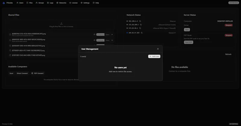
Task: Open the Help menu
Action: click(x=96, y=3)
